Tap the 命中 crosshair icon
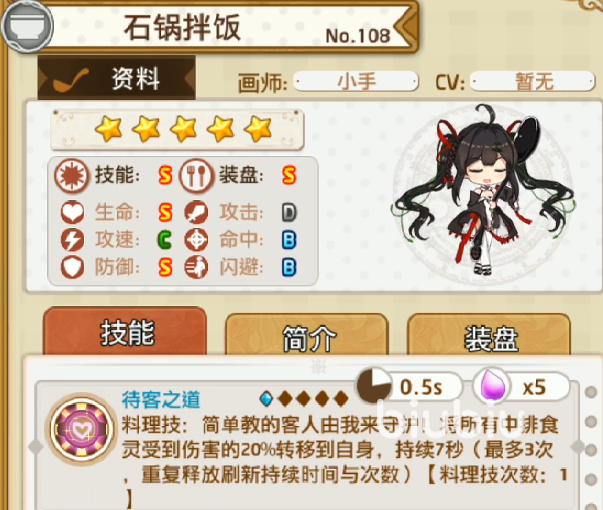 point(196,240)
